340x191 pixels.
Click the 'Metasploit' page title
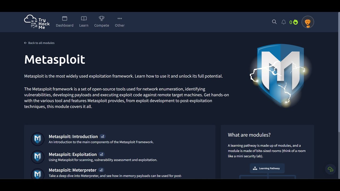pyautogui.click(x=55, y=59)
